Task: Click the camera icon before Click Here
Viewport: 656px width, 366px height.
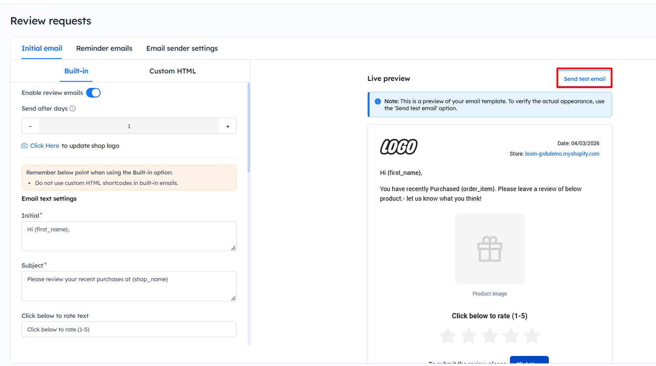Action: 24,146
